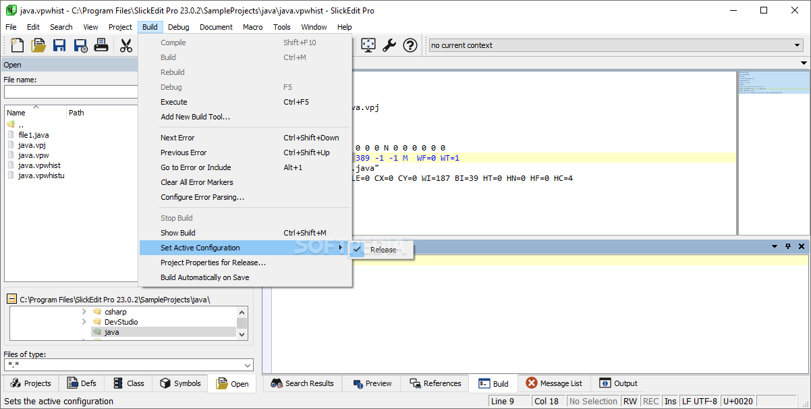811x409 pixels.
Task: Select java.vpwhistu in file list
Action: [40, 175]
